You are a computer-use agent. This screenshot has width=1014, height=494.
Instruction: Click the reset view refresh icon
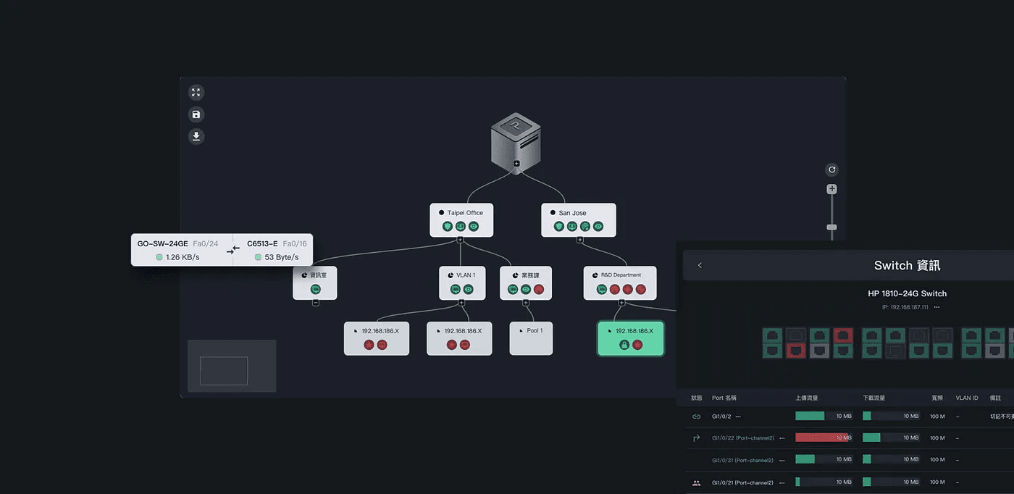click(832, 169)
